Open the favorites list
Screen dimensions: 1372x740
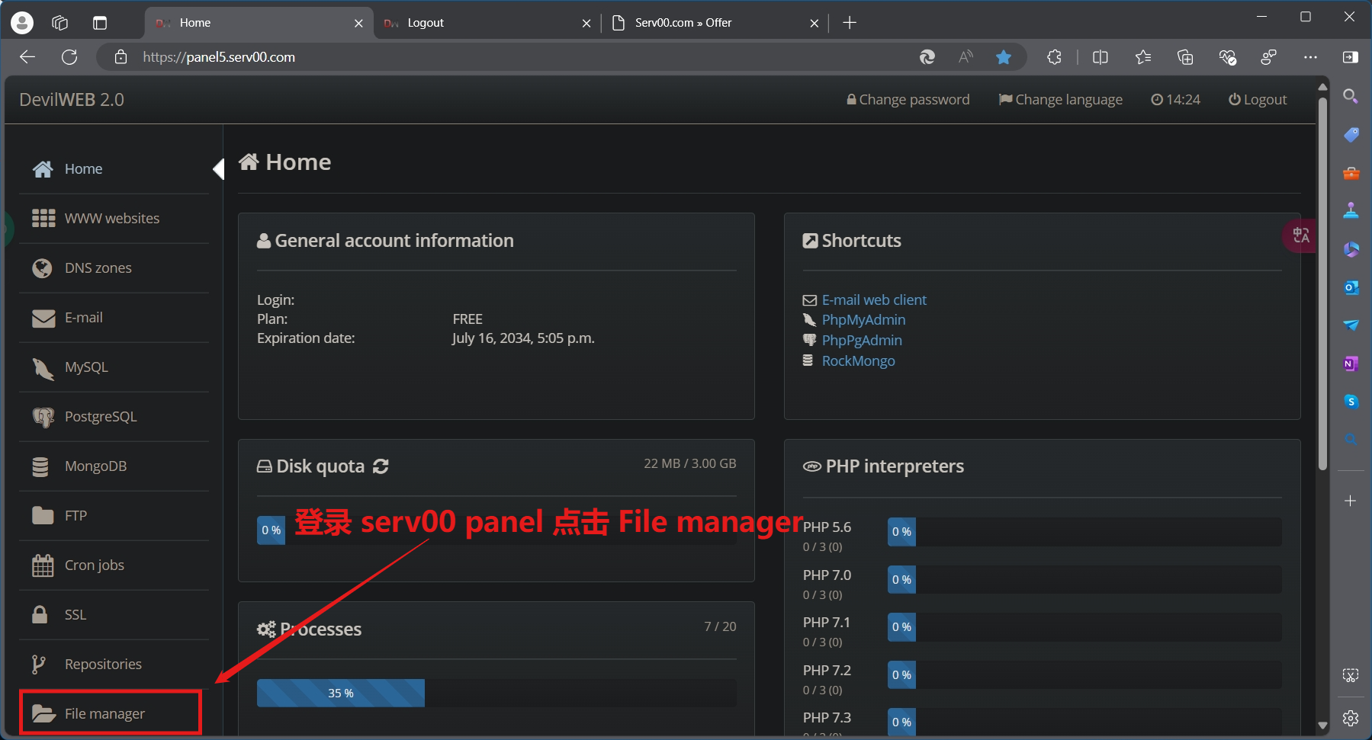coord(1142,57)
